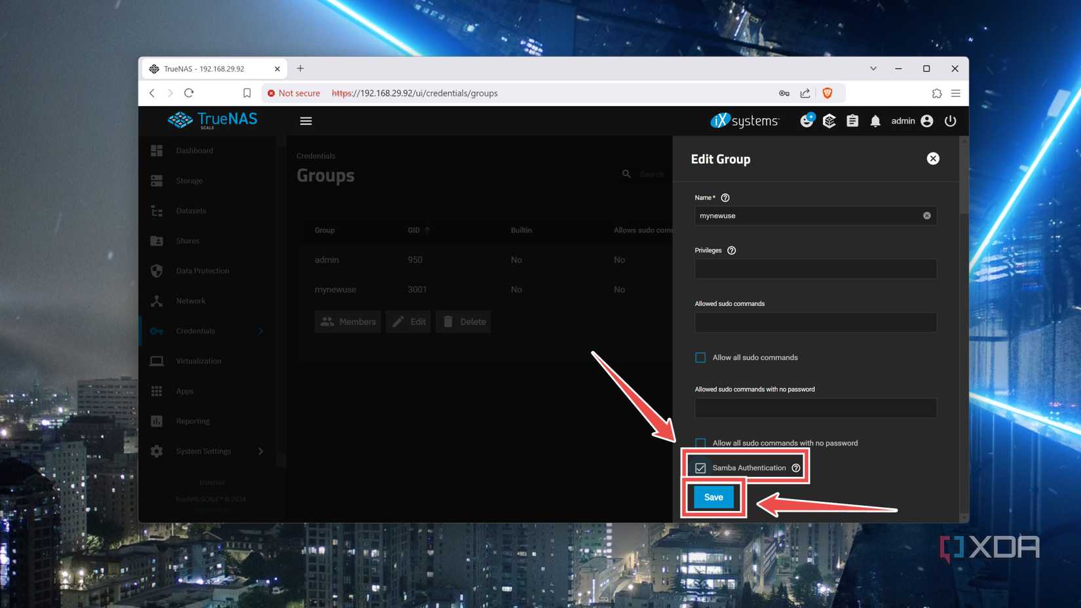This screenshot has width=1081, height=608.
Task: Open the browser share icon
Action: [x=805, y=93]
